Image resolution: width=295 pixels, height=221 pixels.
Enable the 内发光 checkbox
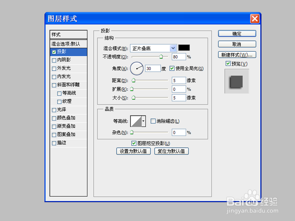click(54, 77)
